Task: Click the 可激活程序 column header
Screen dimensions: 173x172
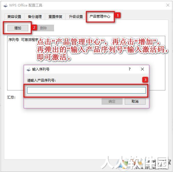Action: 30,40
